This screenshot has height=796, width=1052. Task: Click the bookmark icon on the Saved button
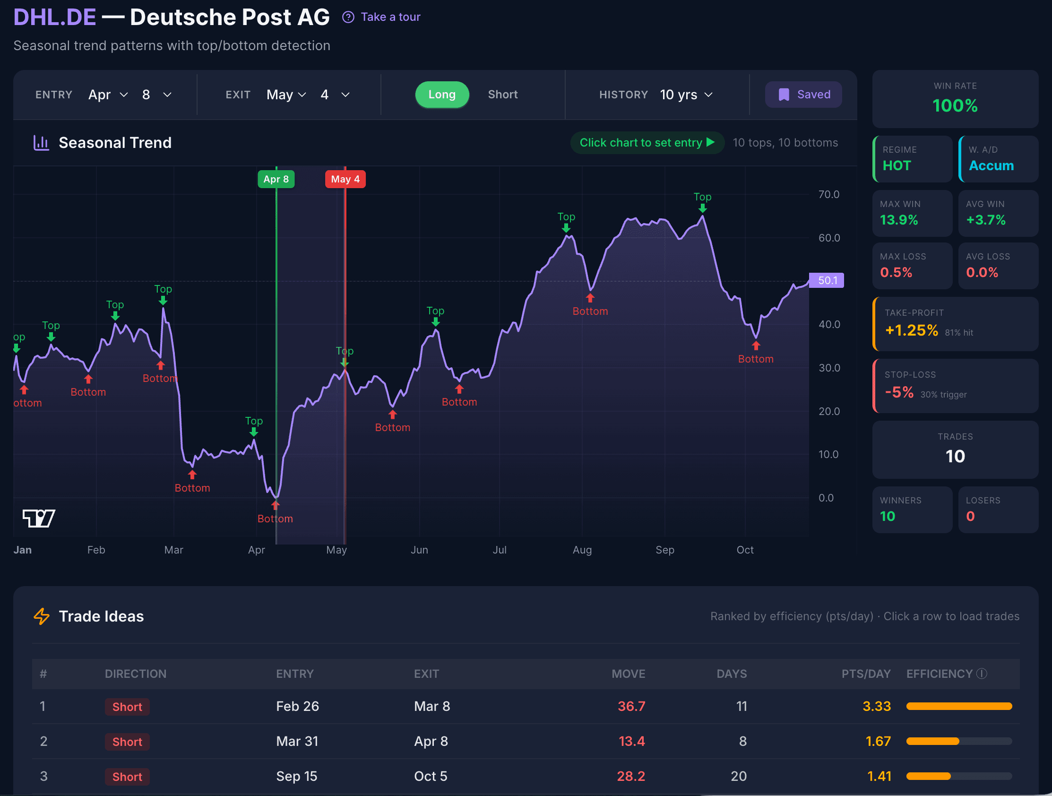pos(784,94)
